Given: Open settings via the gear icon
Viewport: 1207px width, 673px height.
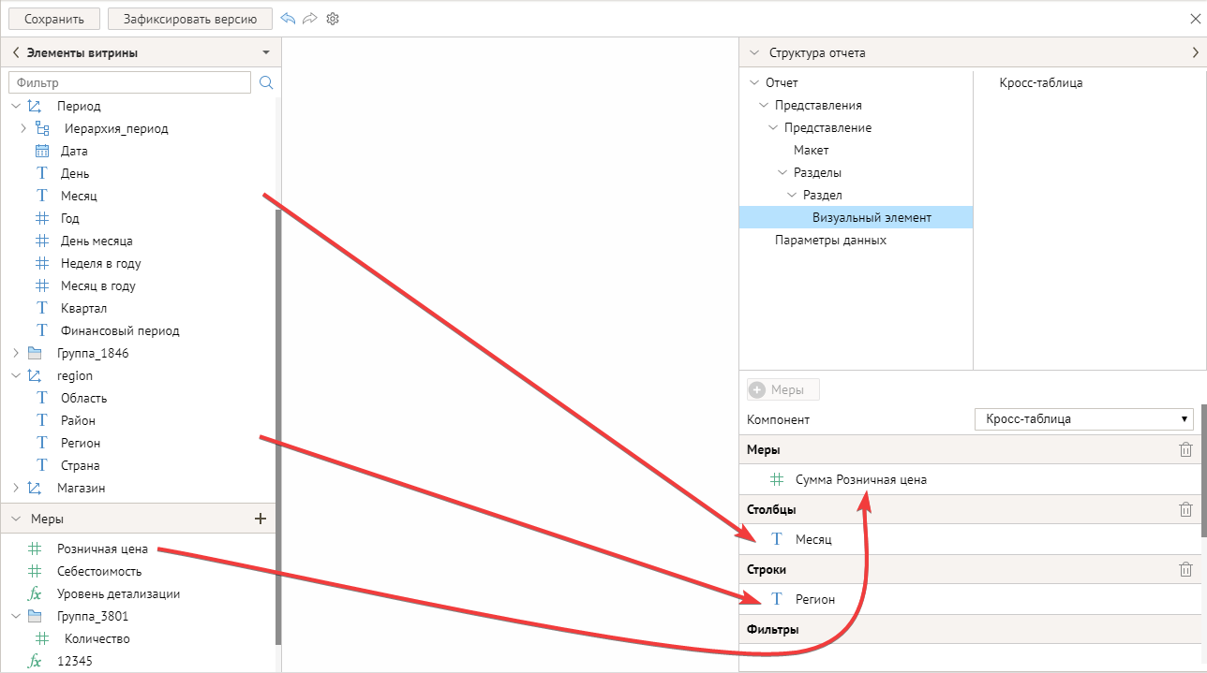Looking at the screenshot, I should pos(333,19).
